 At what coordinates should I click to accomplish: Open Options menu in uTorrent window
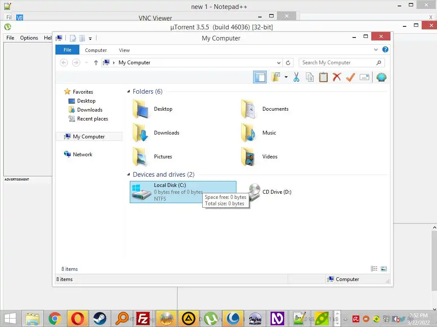(x=29, y=38)
